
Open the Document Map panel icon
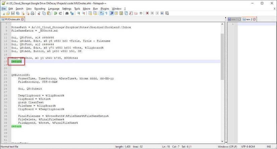(x=121, y=13)
